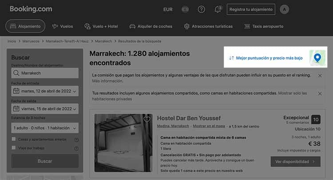Enable the Viajo por trabajo checkbox

(x=14, y=148)
